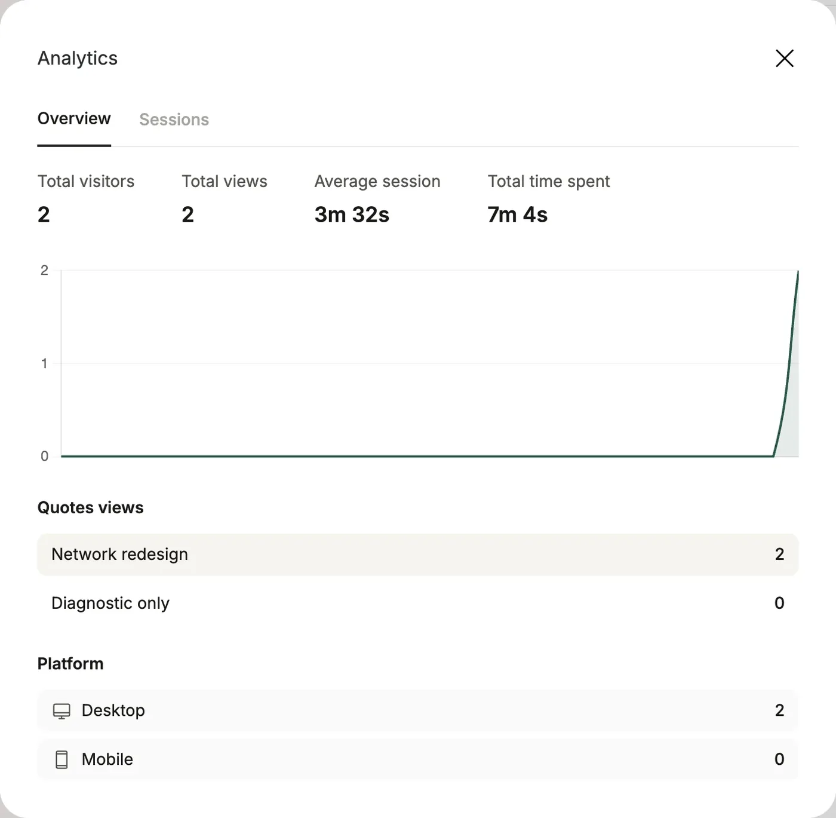Viewport: 836px width, 818px height.
Task: Click the Mobile platform label
Action: 107,759
